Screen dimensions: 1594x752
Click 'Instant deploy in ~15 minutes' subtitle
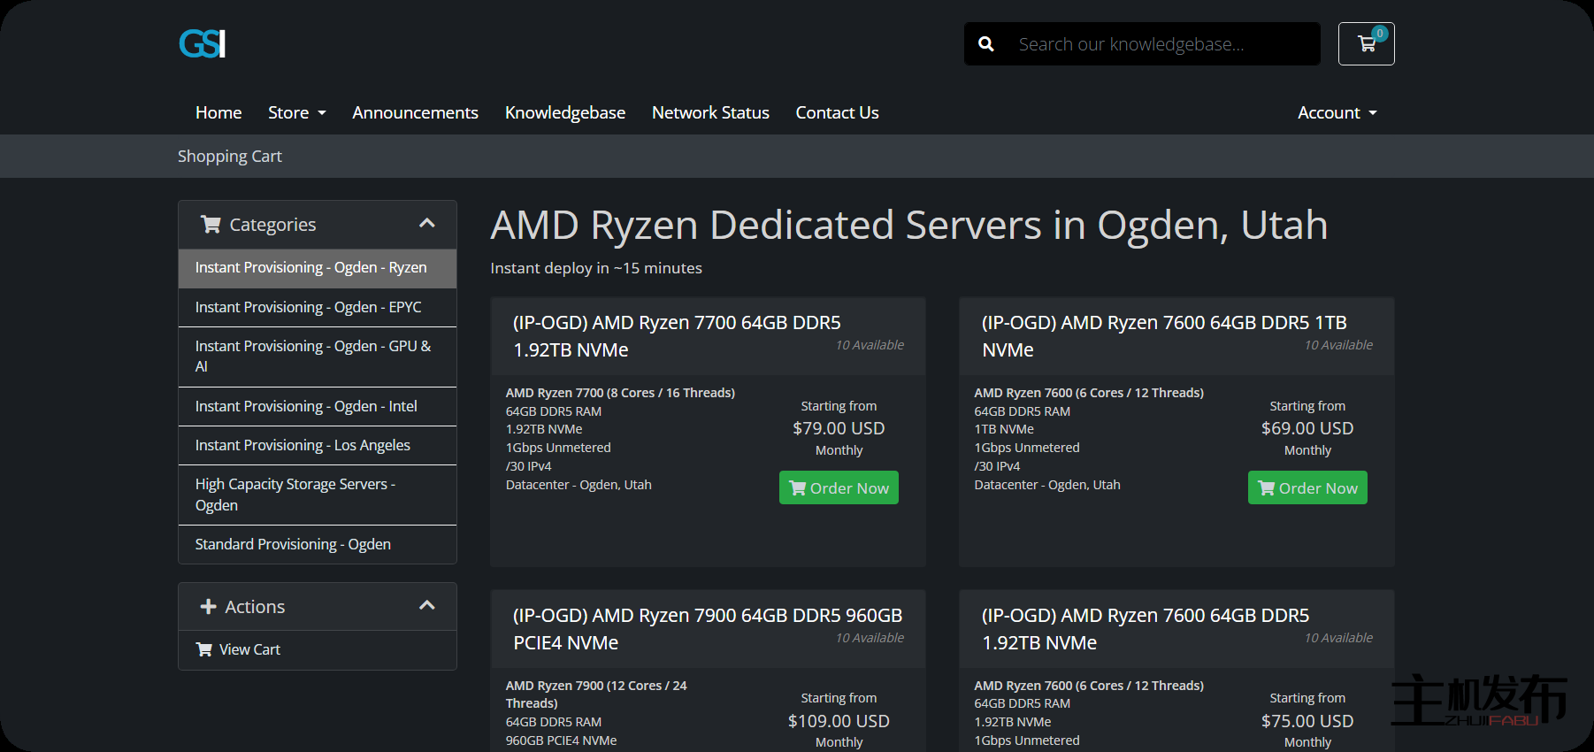[596, 268]
